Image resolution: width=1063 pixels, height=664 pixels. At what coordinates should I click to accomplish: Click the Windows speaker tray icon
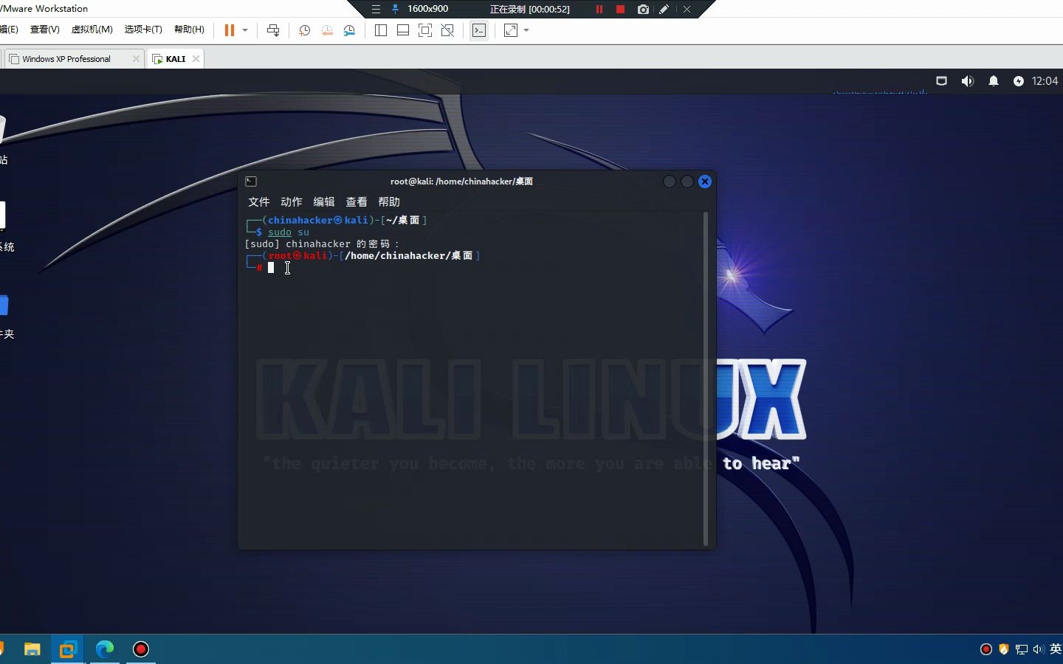pyautogui.click(x=1039, y=649)
